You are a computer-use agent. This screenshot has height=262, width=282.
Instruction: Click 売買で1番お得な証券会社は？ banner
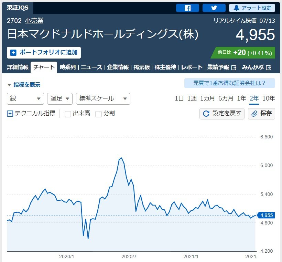(229, 83)
